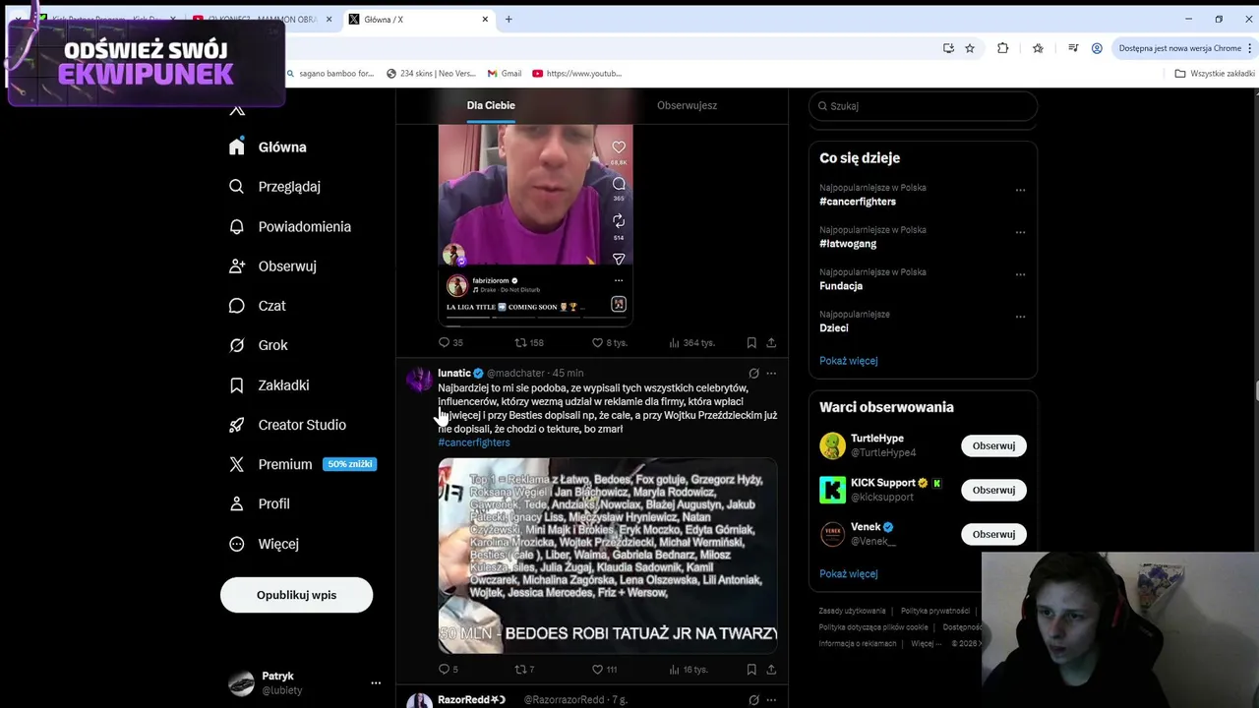The image size is (1259, 708).
Task: Click the bell icon for notifications
Action: pos(236,226)
